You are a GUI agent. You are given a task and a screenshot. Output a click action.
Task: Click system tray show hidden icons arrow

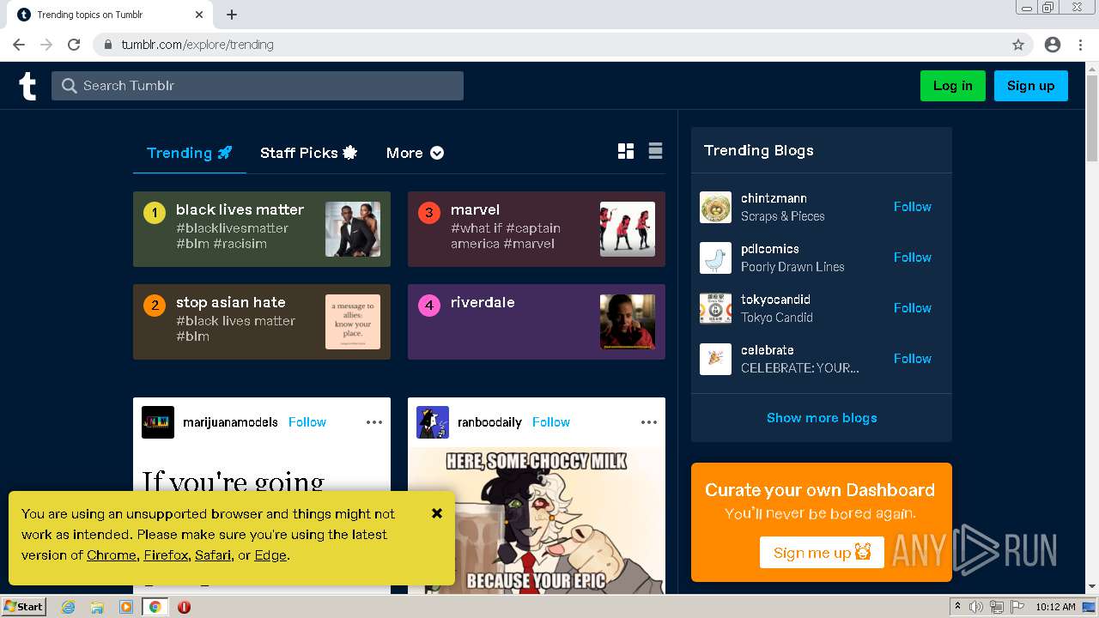coord(958,607)
